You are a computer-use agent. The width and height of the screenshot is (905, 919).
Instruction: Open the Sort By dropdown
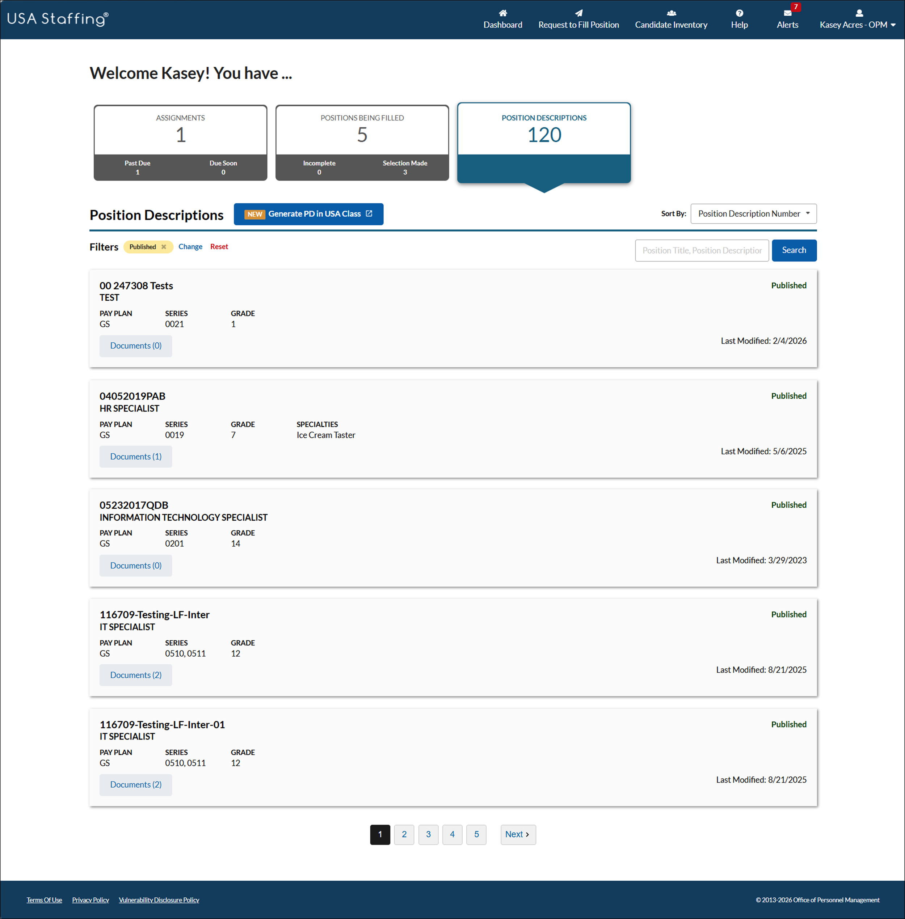753,214
